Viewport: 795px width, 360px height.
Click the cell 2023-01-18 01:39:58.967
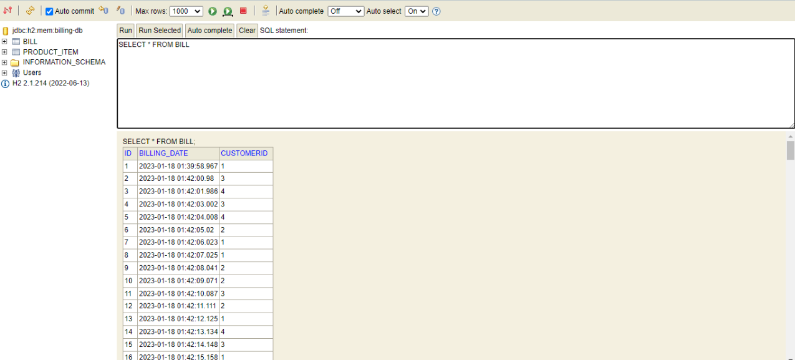pyautogui.click(x=178, y=167)
